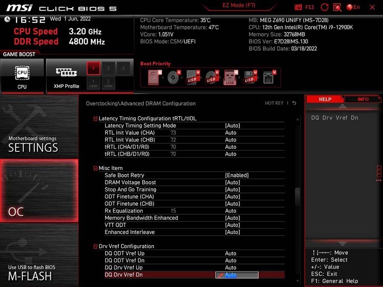This screenshot has height=287, width=383.
Task: Click the MSI logo
Action: [19, 8]
